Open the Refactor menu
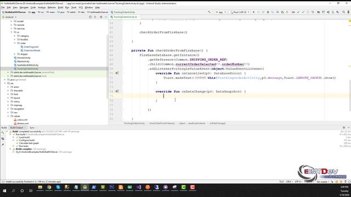 point(52,7)
